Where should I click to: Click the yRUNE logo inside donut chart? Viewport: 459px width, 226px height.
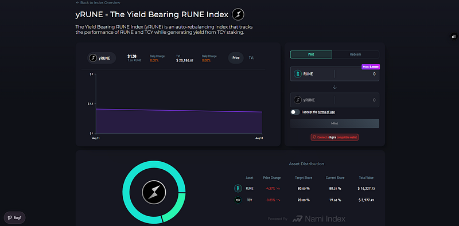tap(154, 193)
